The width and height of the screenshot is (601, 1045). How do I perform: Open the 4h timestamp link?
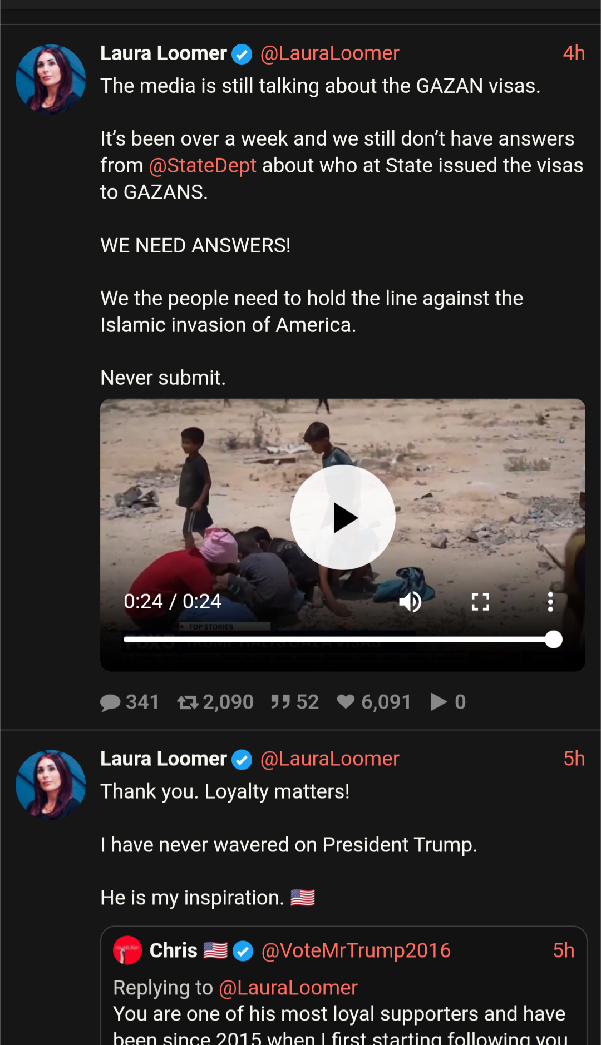pos(574,53)
